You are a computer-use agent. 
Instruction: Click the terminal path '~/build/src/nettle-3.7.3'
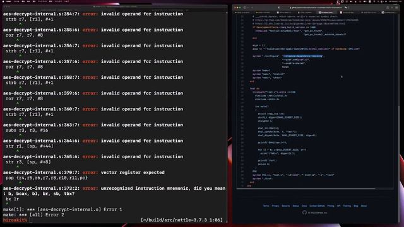(174, 220)
